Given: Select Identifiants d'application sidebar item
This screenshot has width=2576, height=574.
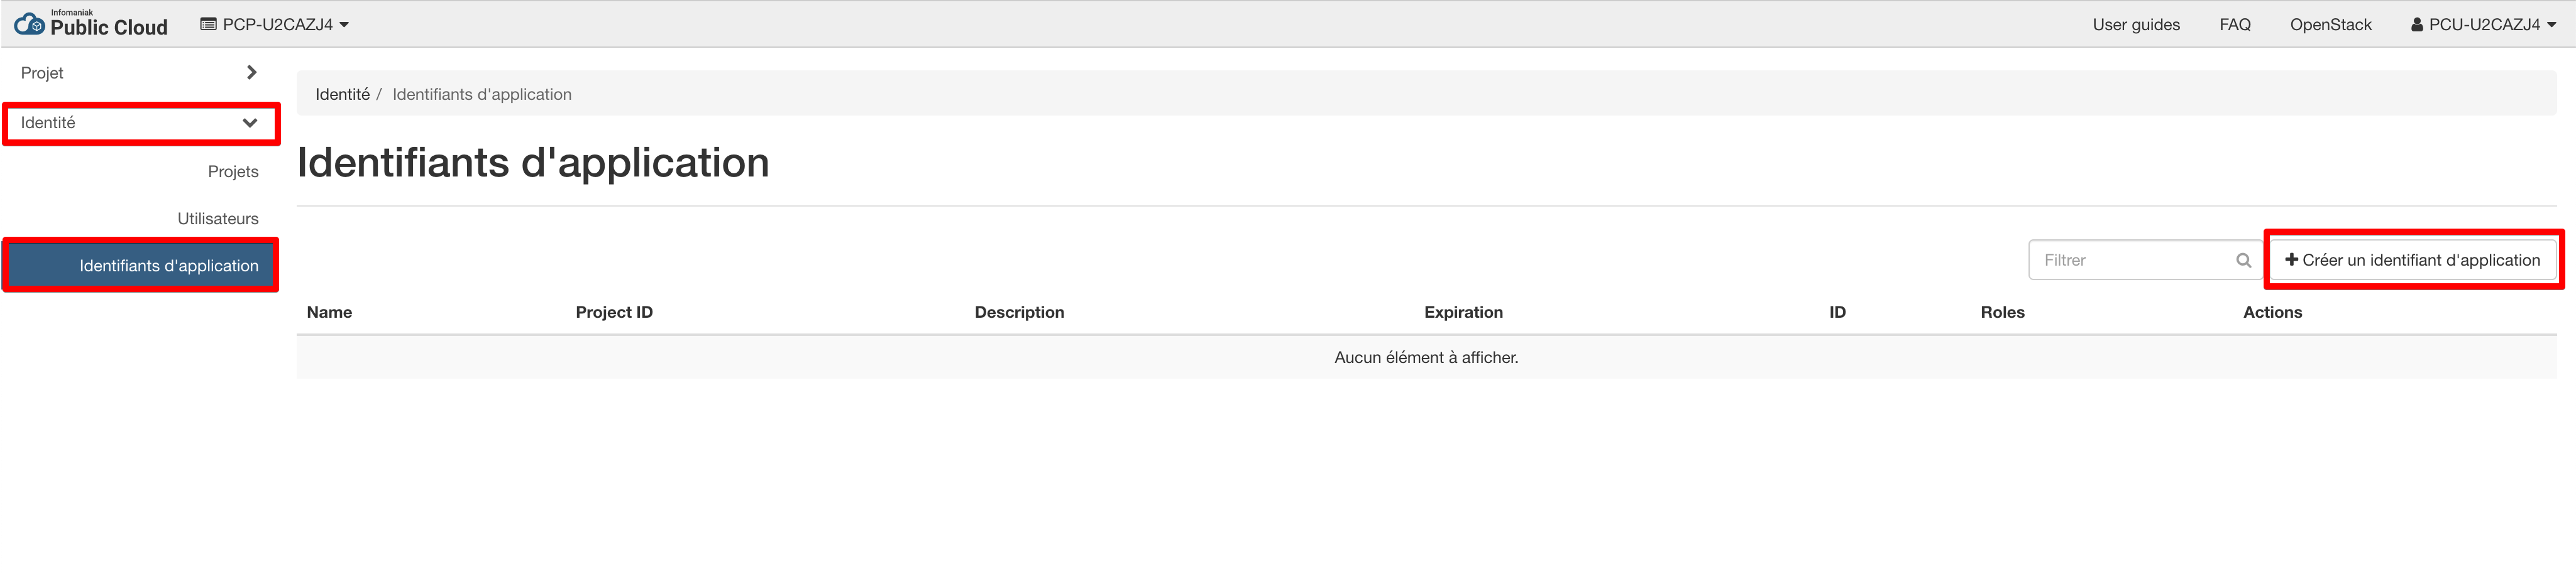Looking at the screenshot, I should click(x=169, y=266).
